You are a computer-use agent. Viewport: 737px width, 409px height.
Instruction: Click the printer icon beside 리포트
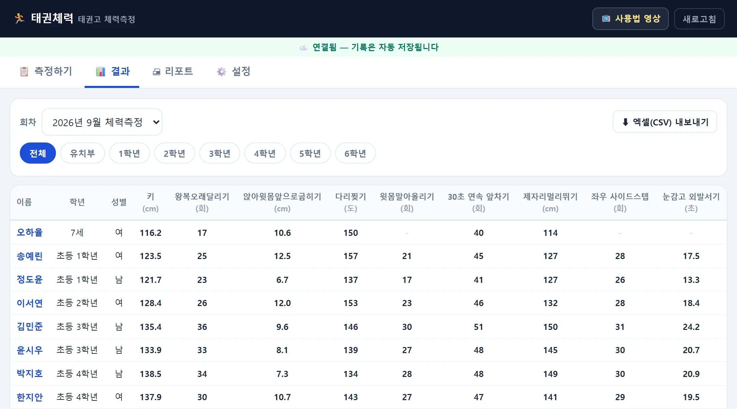coord(157,72)
